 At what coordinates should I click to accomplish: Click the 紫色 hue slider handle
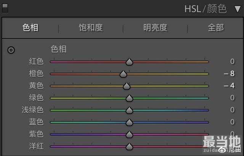coord(129,135)
